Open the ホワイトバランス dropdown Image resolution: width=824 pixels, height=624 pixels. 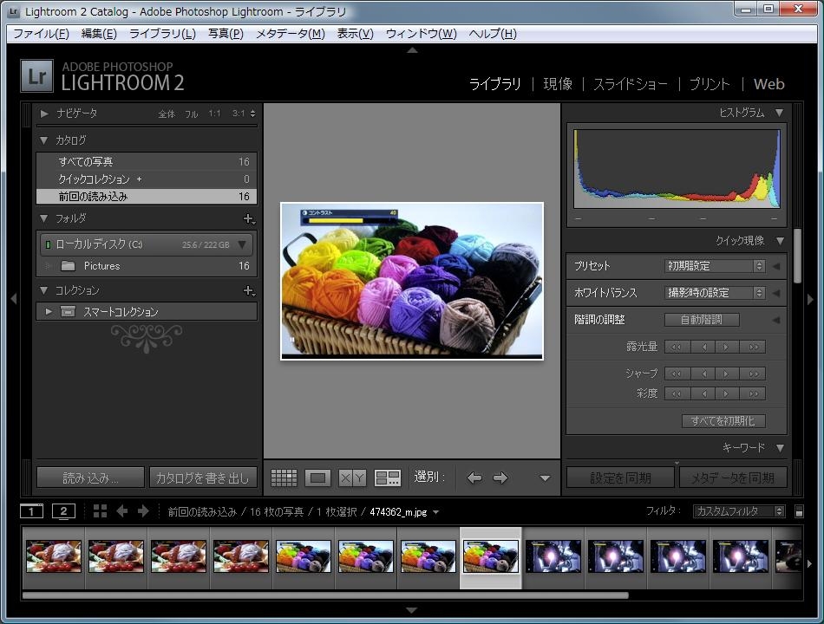coord(715,293)
